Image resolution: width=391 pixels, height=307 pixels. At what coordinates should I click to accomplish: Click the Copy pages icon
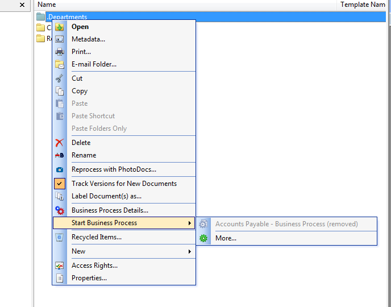click(x=59, y=91)
